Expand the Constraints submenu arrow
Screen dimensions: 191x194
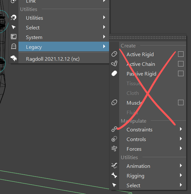(181, 129)
